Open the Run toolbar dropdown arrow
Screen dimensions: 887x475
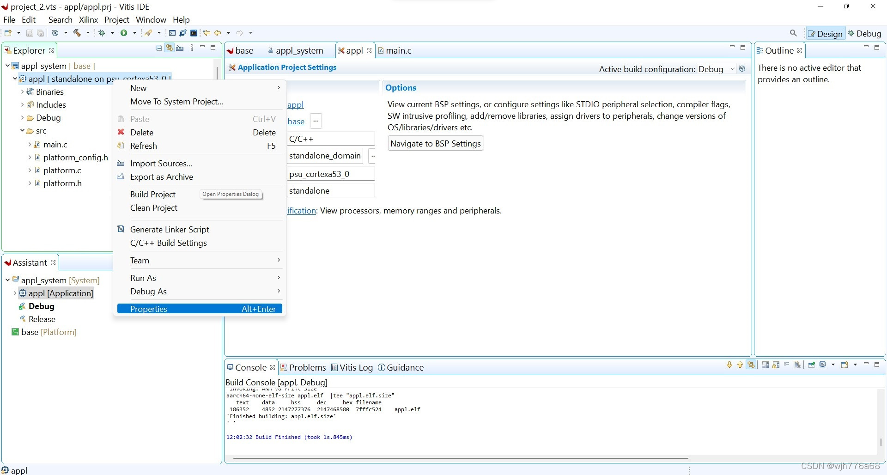134,33
